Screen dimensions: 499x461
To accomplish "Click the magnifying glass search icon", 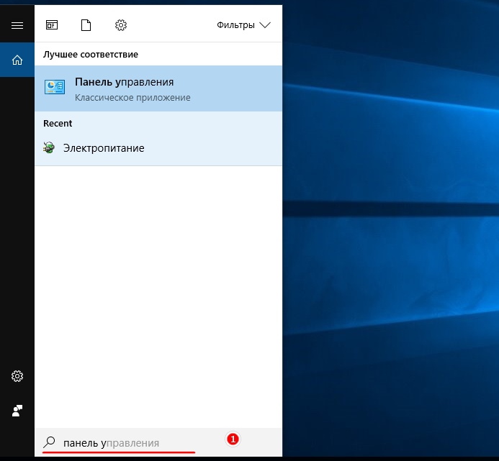I will 50,442.
